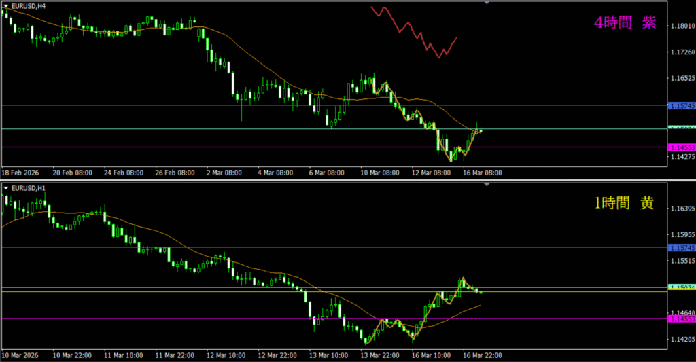Click the 1.16395 price on H1 scale

pyautogui.click(x=682, y=208)
